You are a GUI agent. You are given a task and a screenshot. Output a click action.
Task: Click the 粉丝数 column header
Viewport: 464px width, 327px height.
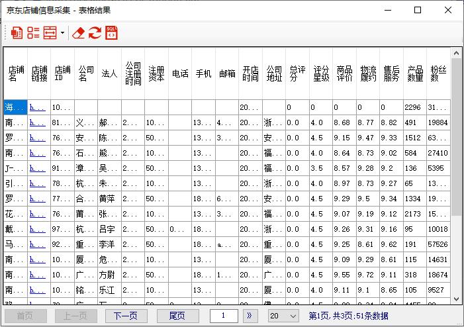point(438,73)
